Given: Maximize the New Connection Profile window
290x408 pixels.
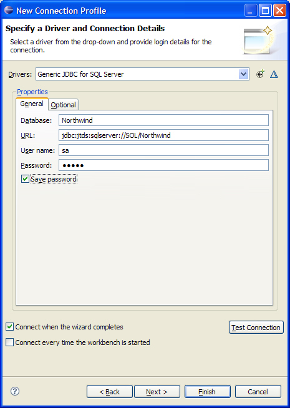Looking at the screenshot, I should click(265, 11).
